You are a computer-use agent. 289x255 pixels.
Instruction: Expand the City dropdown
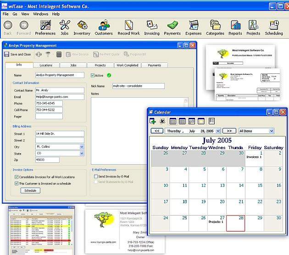(x=82, y=147)
